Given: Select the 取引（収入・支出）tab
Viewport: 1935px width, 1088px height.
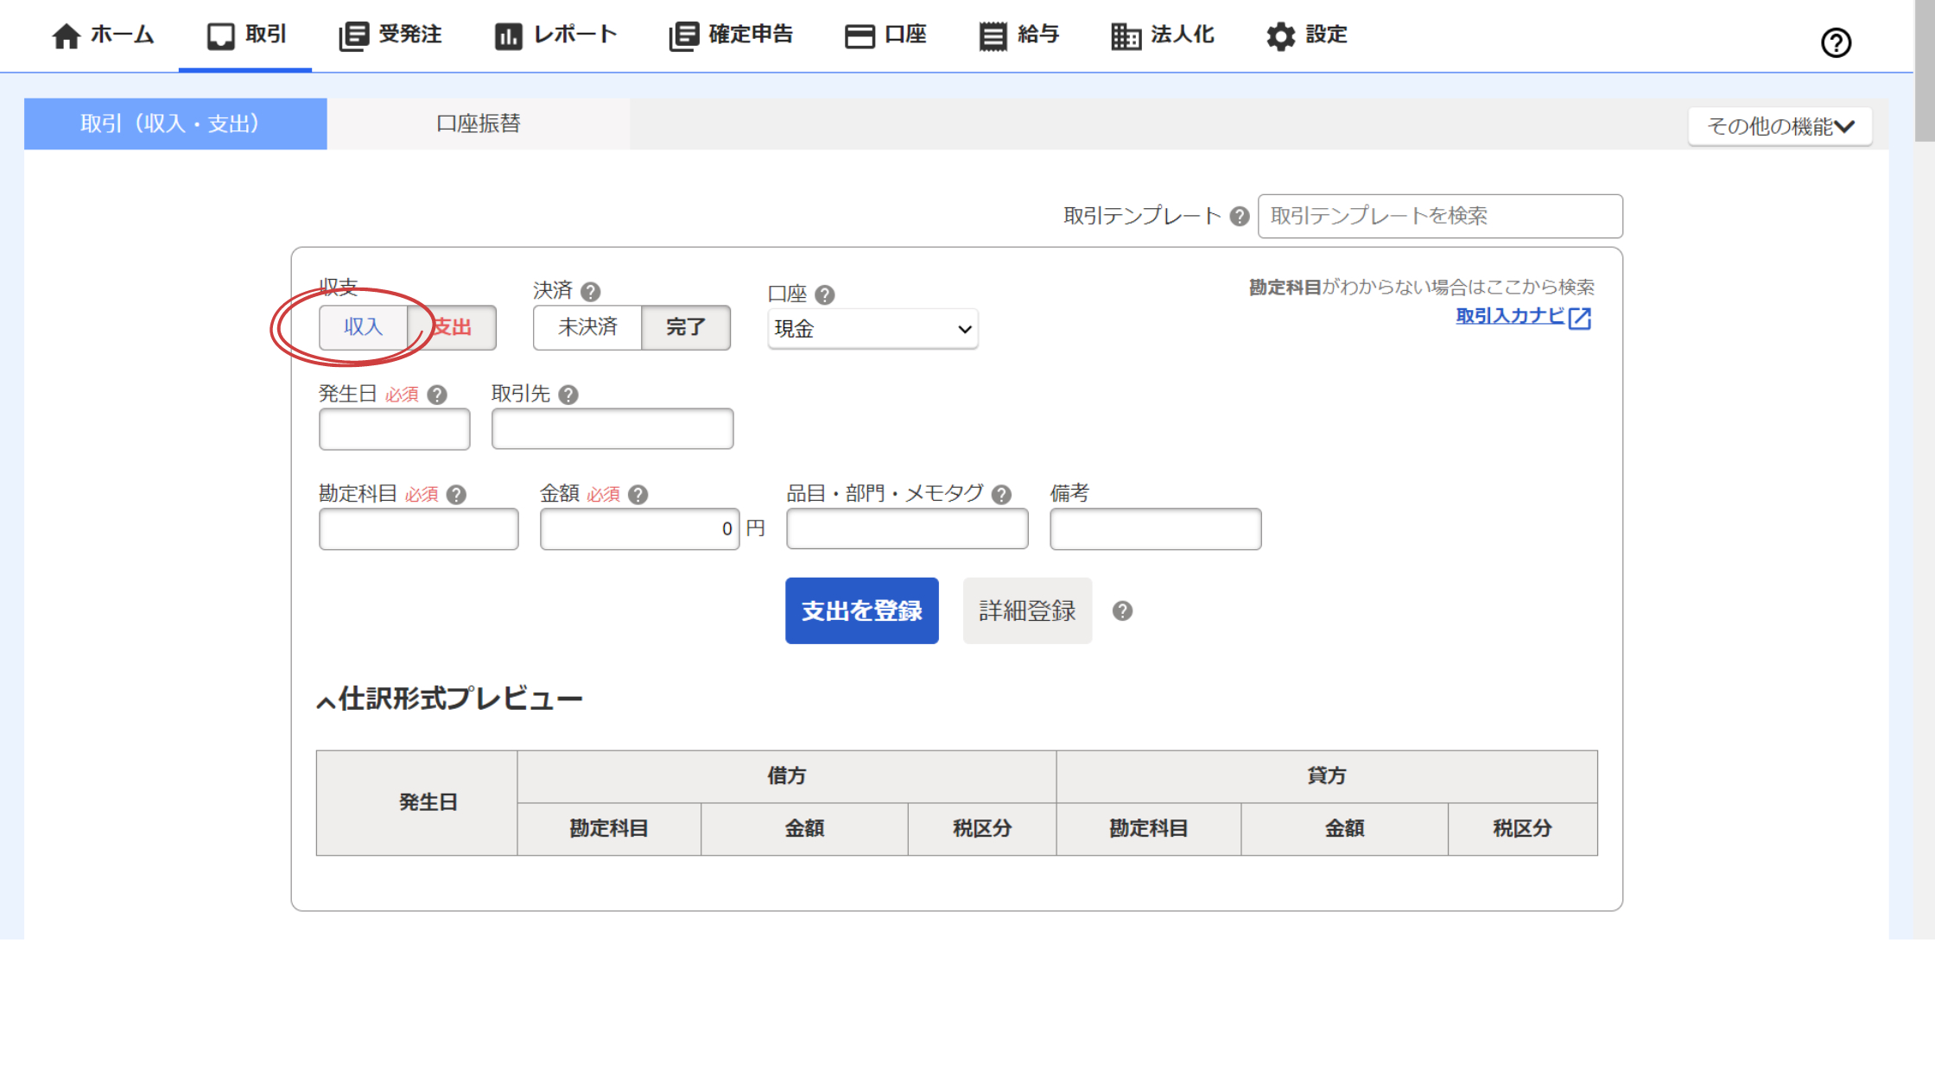Looking at the screenshot, I should tap(174, 123).
